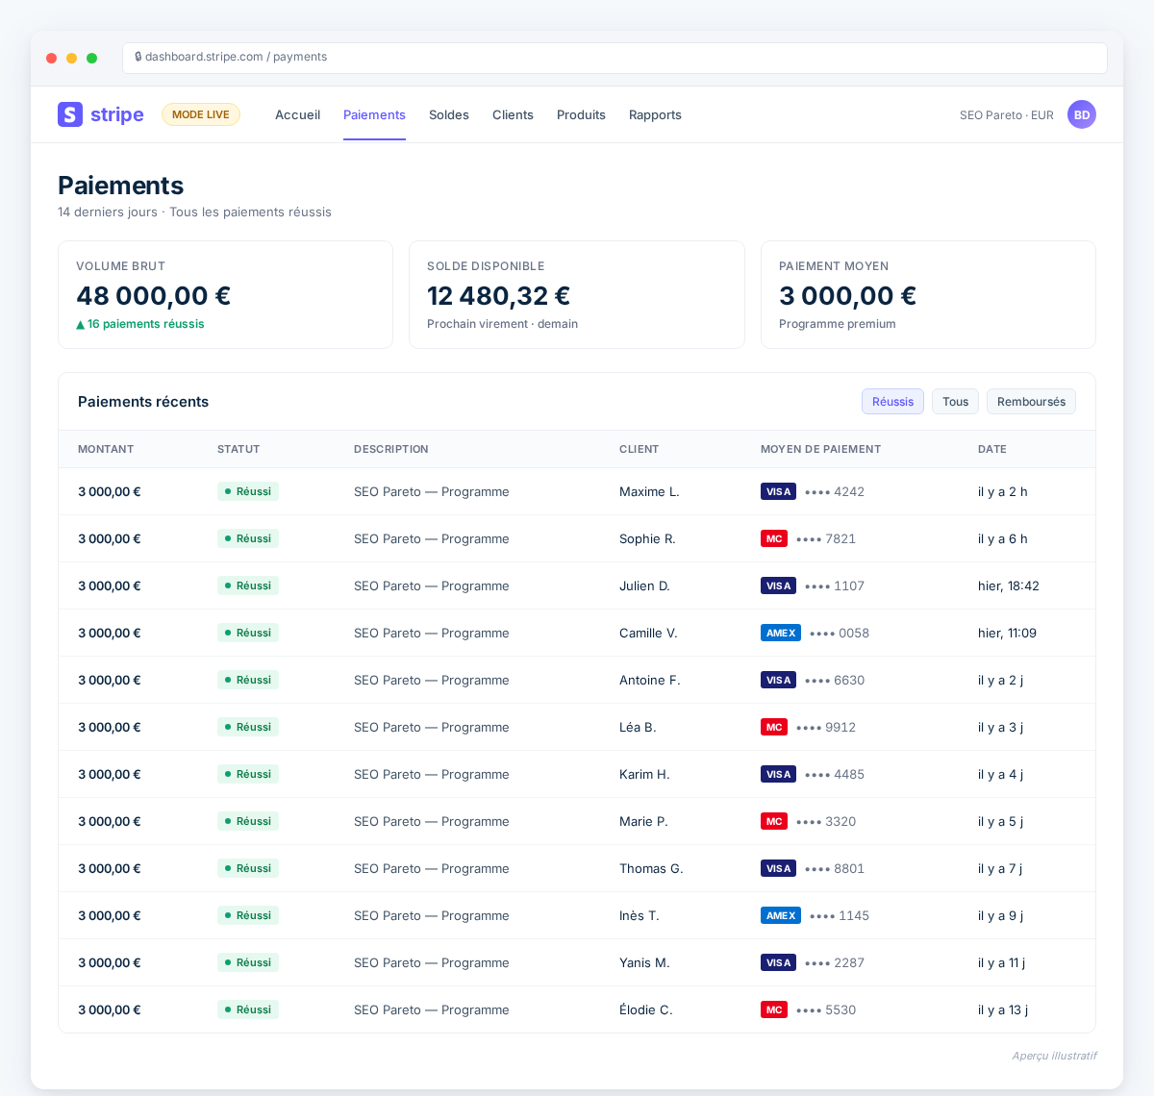Click the SEO Pareto · EUR account label
The width and height of the screenshot is (1154, 1096).
(1007, 115)
